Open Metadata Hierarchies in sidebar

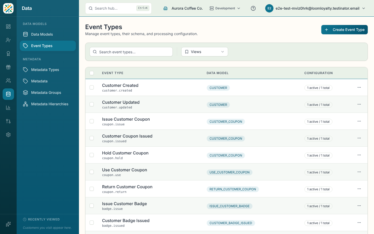(48, 104)
